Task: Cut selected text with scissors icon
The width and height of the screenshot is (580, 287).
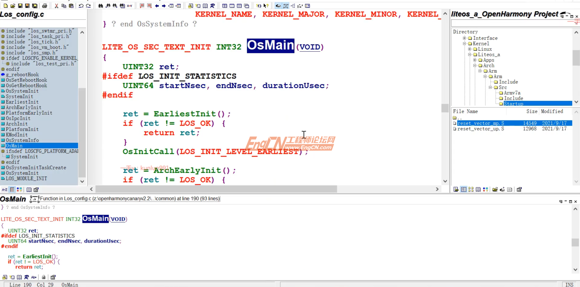Action: point(56,5)
